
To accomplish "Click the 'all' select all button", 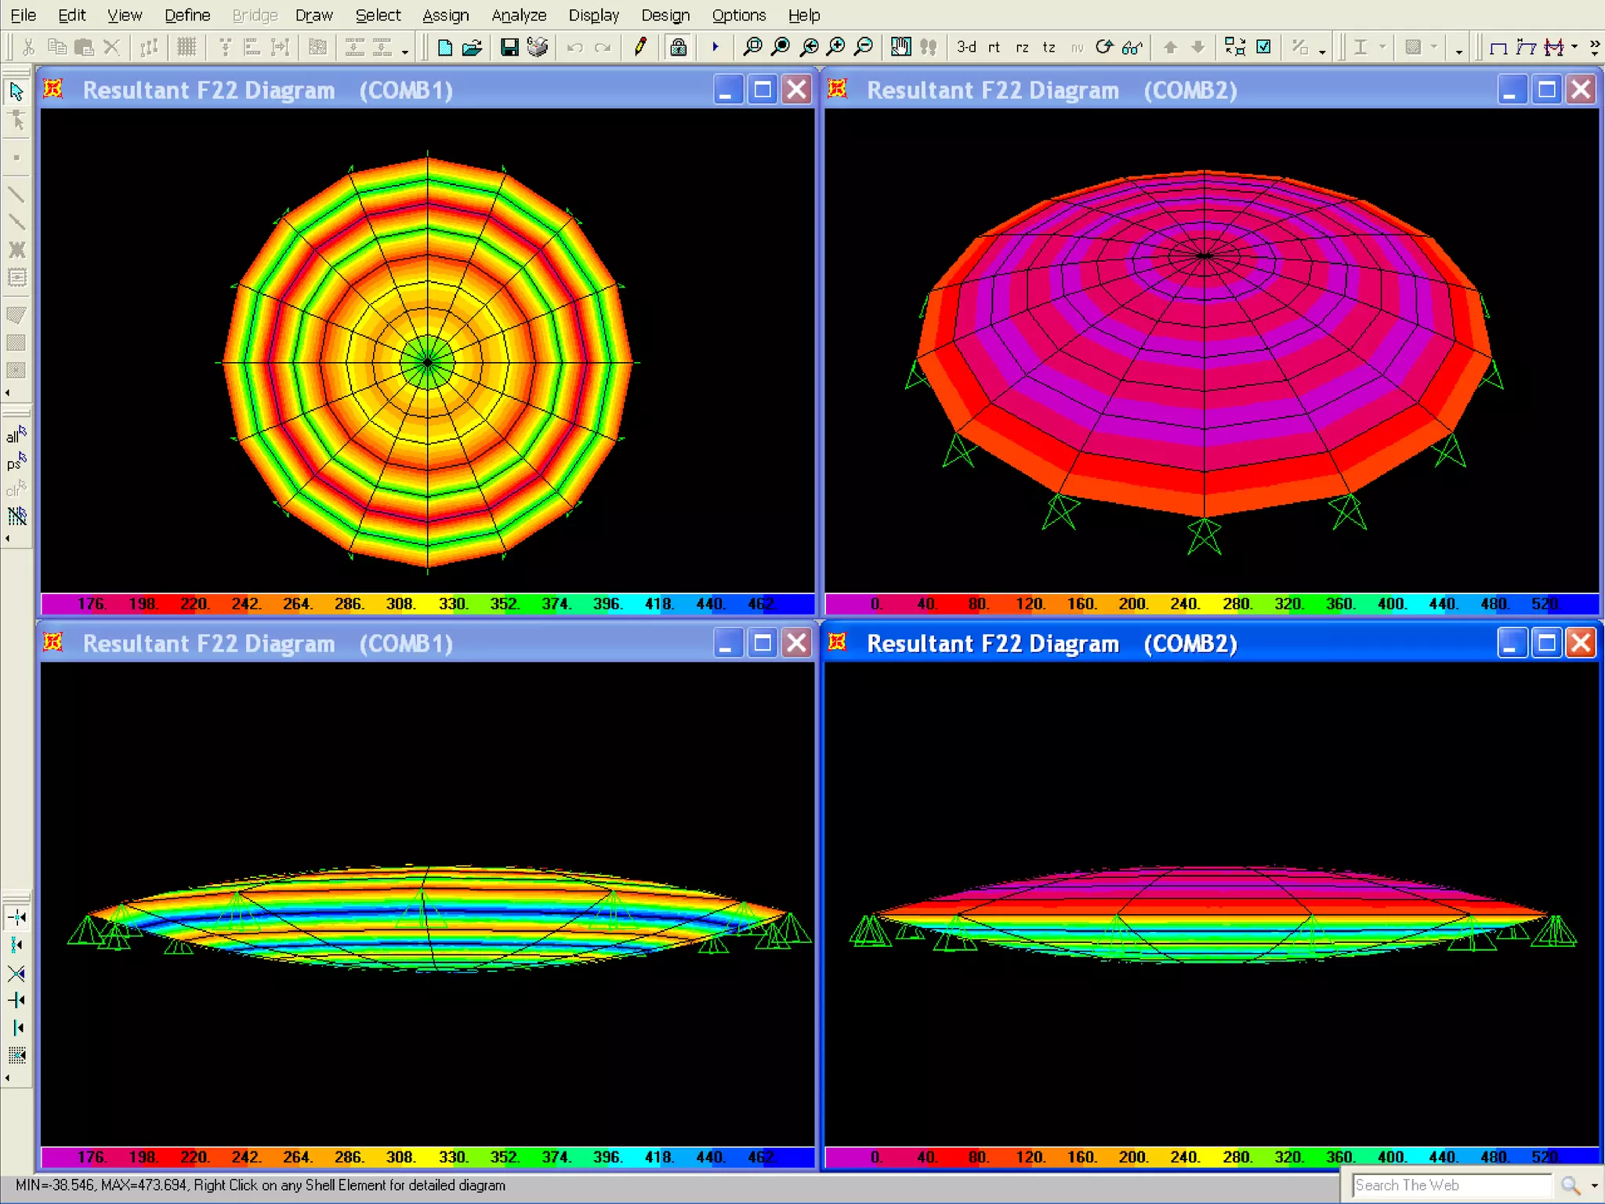I will tap(16, 435).
